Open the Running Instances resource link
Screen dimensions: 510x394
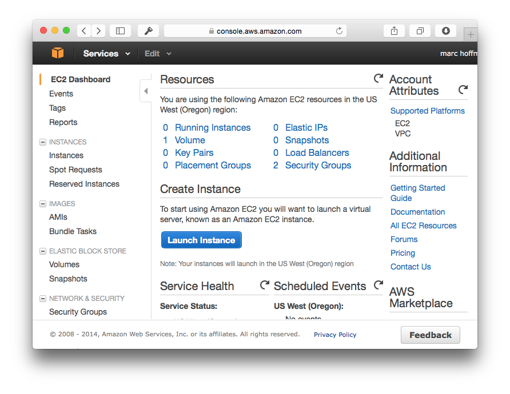213,128
